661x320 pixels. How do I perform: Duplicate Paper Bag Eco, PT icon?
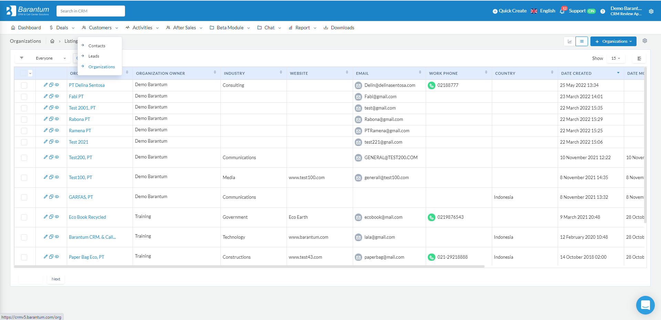point(51,257)
